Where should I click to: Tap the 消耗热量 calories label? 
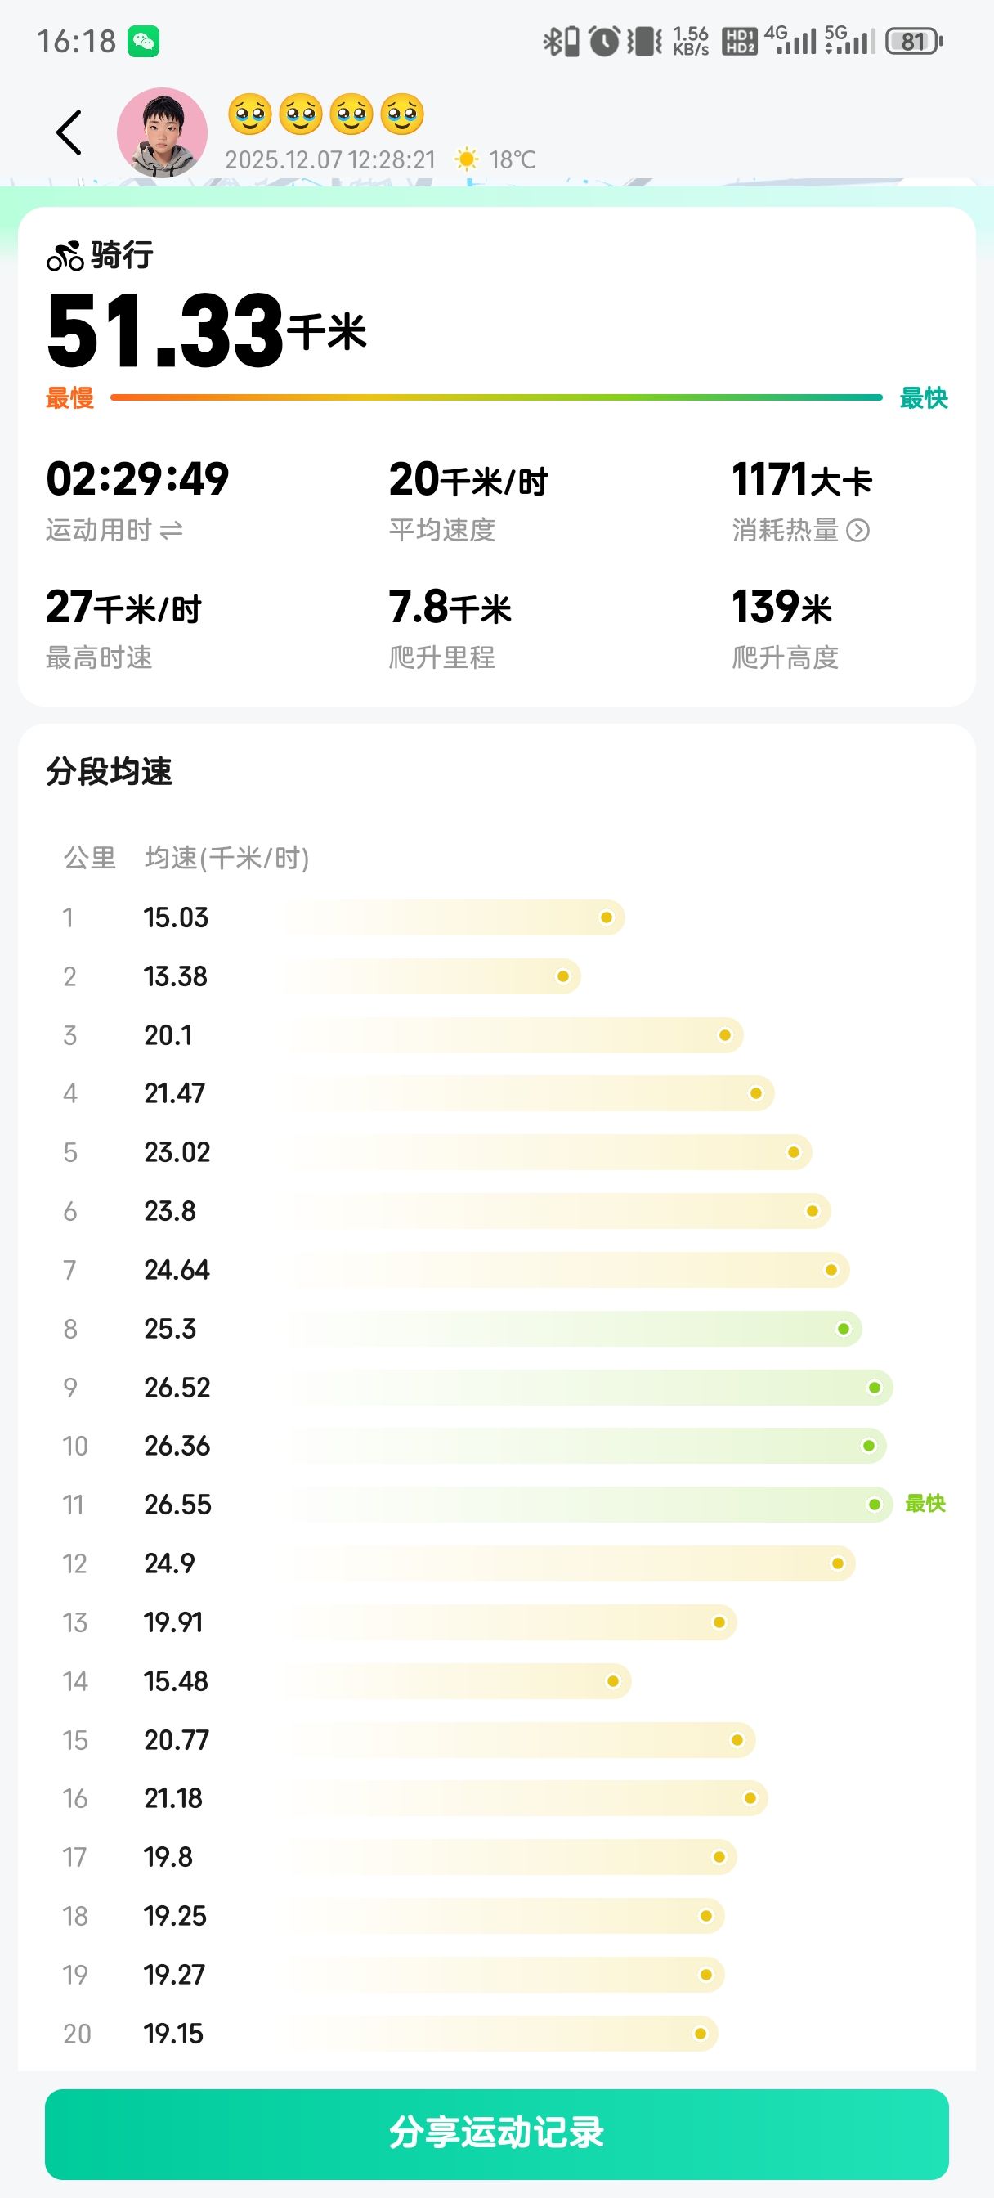[x=785, y=531]
